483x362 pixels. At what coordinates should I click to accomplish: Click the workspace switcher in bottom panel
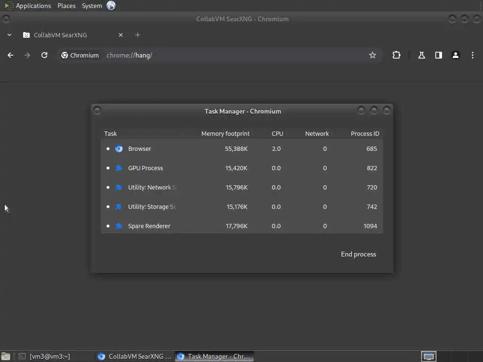click(428, 356)
